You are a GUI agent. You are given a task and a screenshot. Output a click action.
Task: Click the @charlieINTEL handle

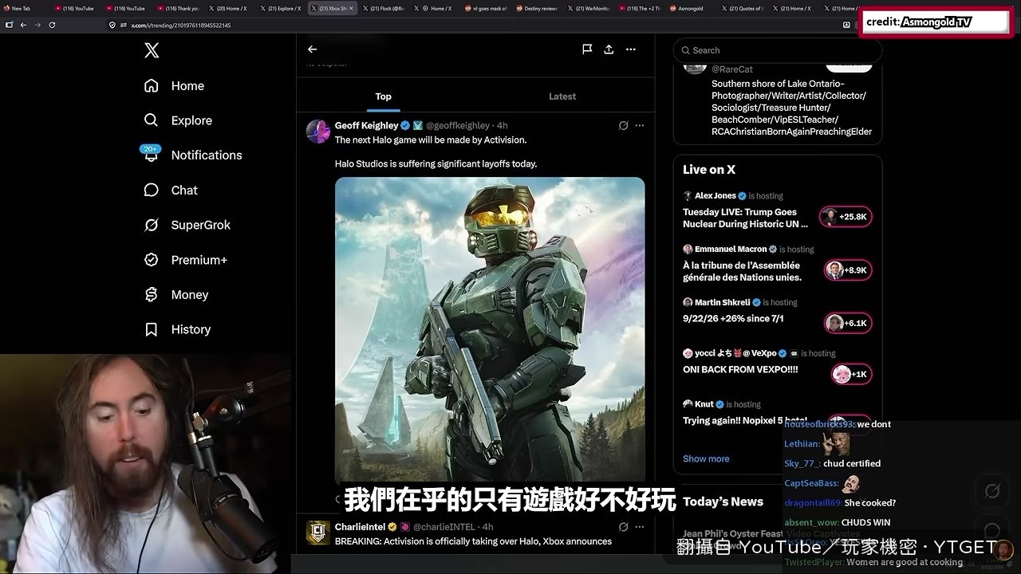click(443, 527)
